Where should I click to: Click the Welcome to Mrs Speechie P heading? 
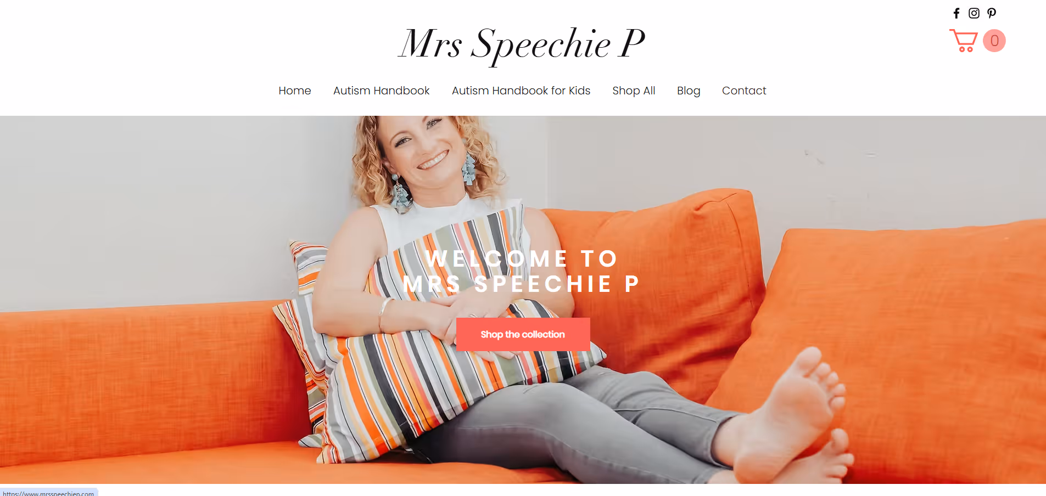coord(522,271)
